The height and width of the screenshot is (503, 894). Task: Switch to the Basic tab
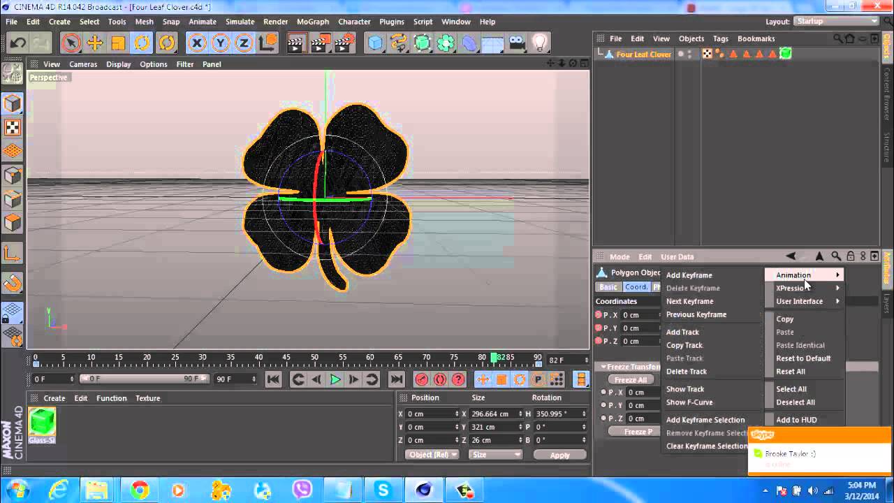(x=608, y=287)
